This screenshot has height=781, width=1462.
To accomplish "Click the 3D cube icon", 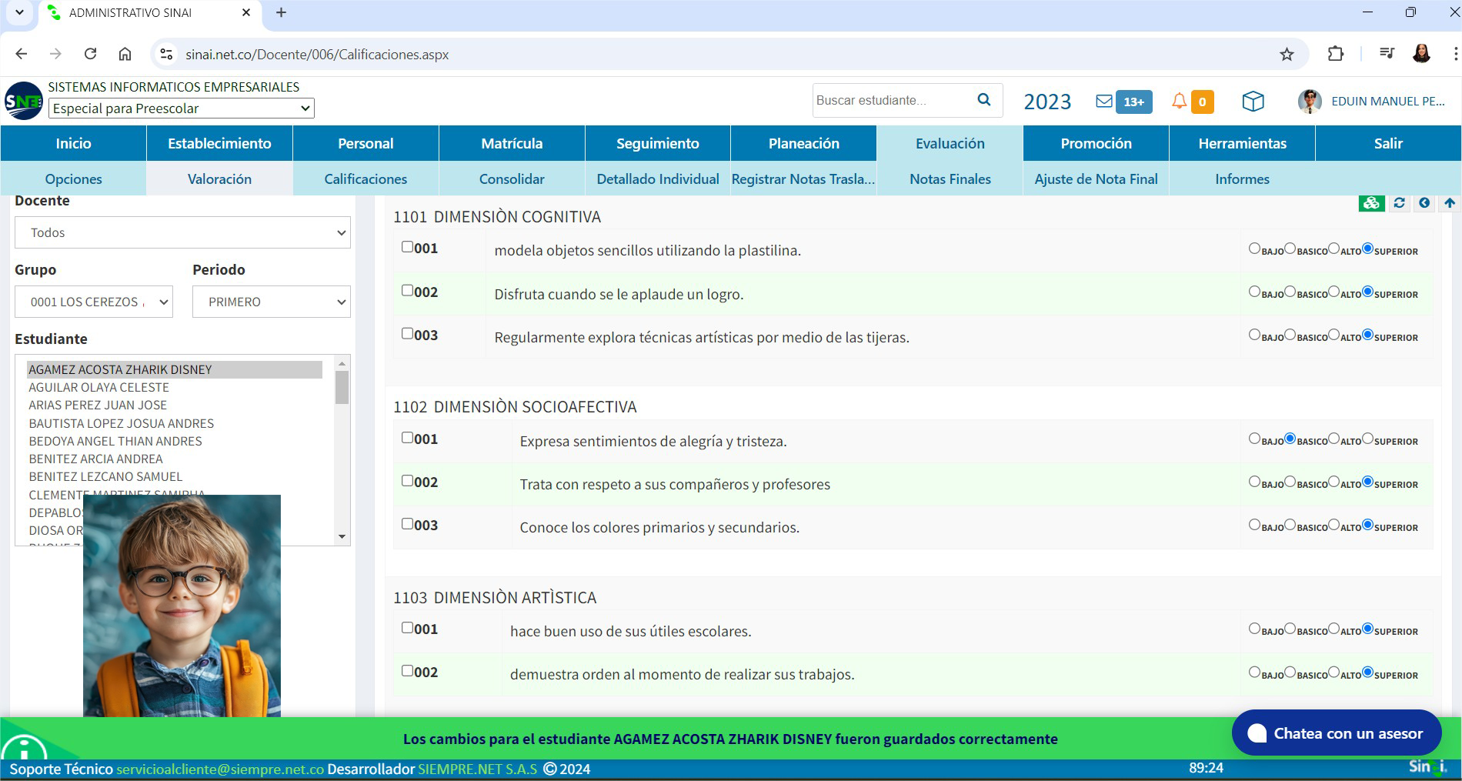I will (x=1253, y=101).
